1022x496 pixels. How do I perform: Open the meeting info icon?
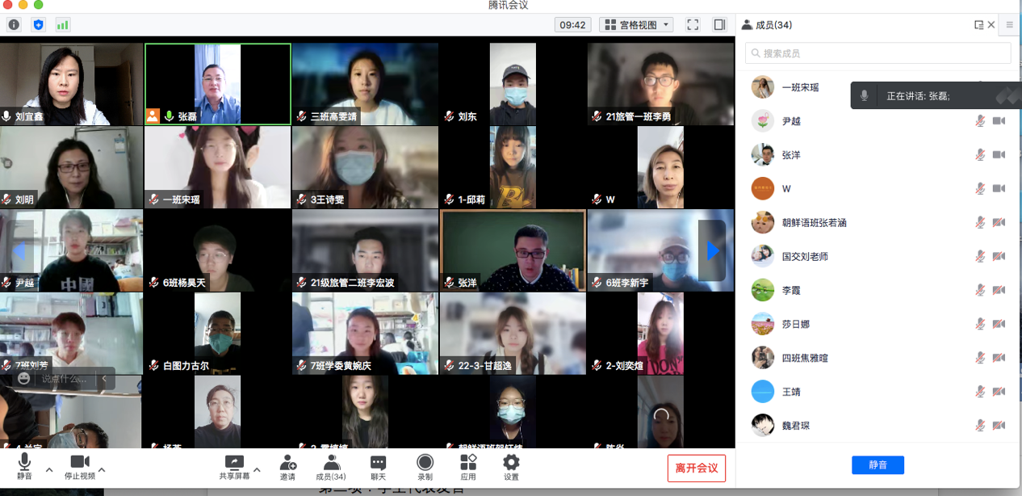tap(14, 25)
